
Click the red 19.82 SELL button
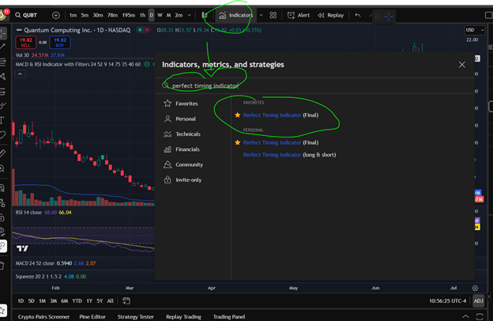[x=26, y=43]
